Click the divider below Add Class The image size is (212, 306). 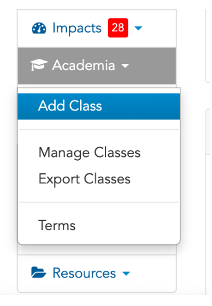click(x=99, y=129)
